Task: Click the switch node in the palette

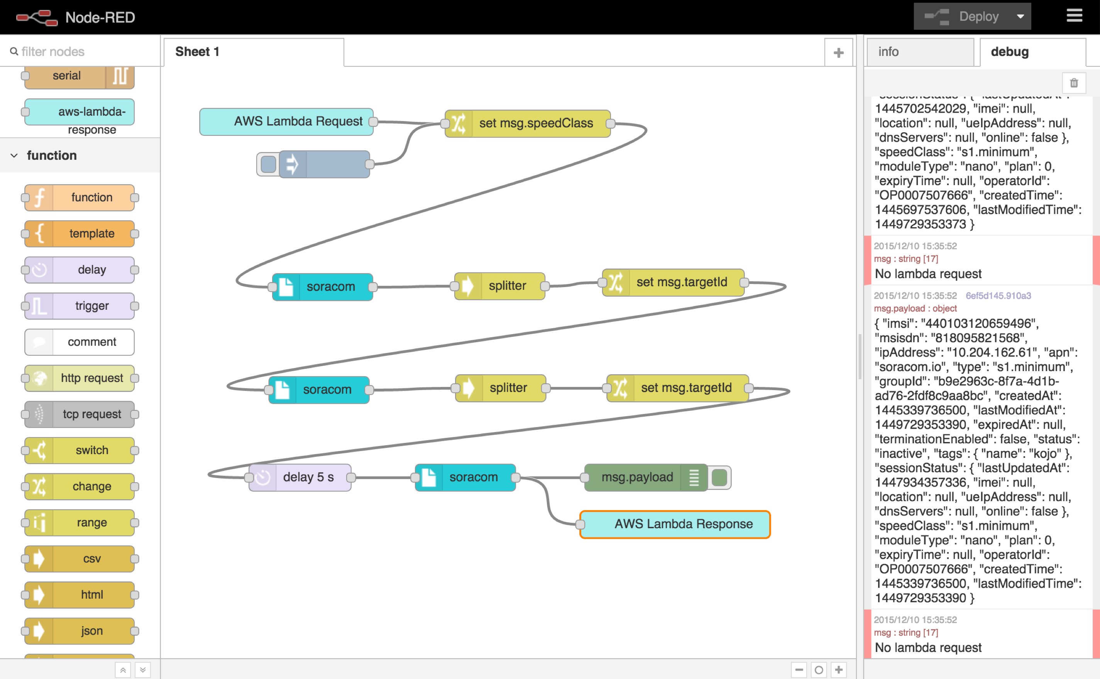Action: point(80,450)
